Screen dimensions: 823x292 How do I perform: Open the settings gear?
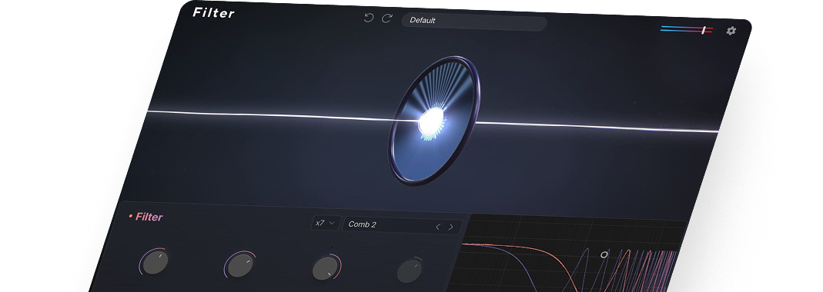click(x=731, y=31)
